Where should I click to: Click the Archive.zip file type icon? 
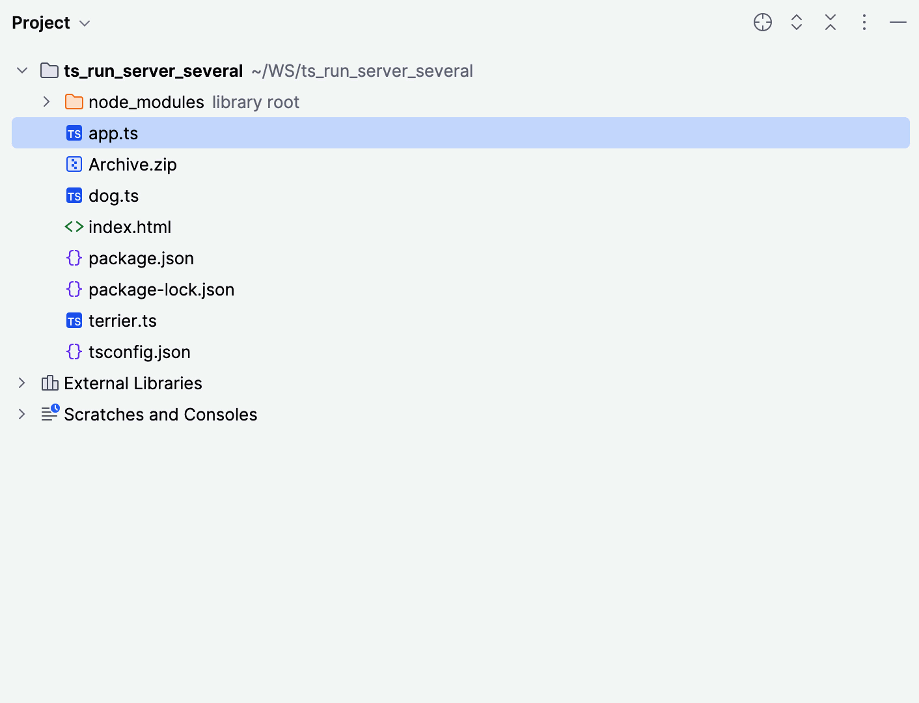point(74,164)
